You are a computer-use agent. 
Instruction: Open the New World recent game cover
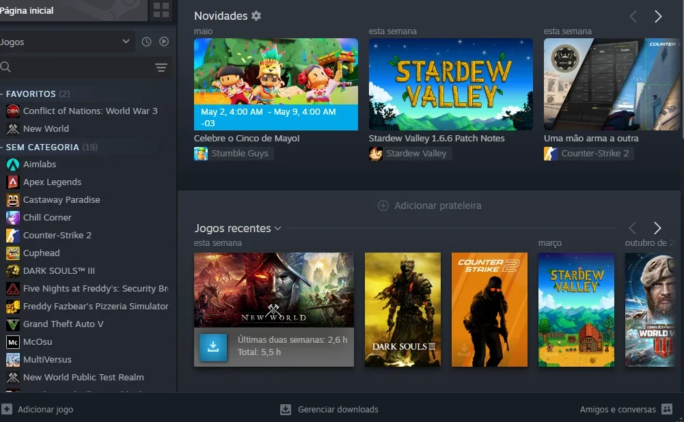click(274, 290)
